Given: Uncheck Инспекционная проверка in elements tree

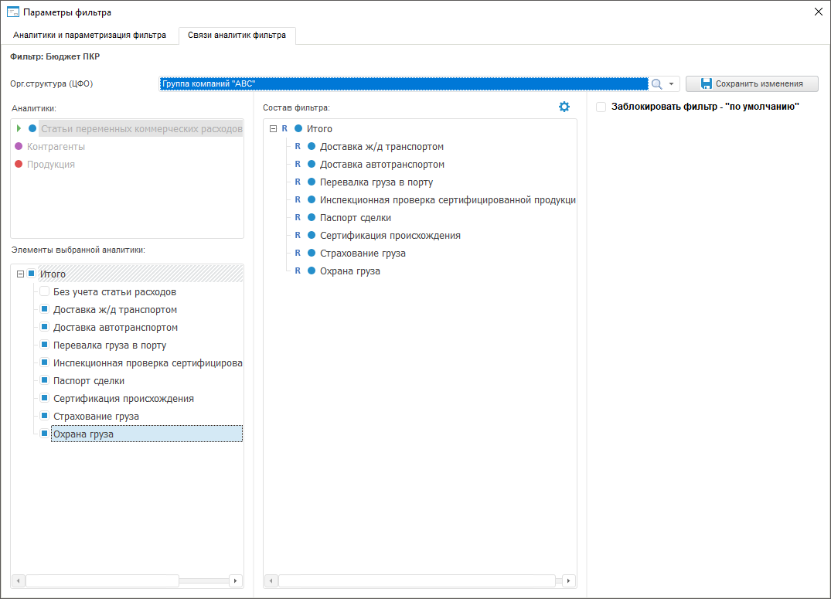Looking at the screenshot, I should (45, 362).
